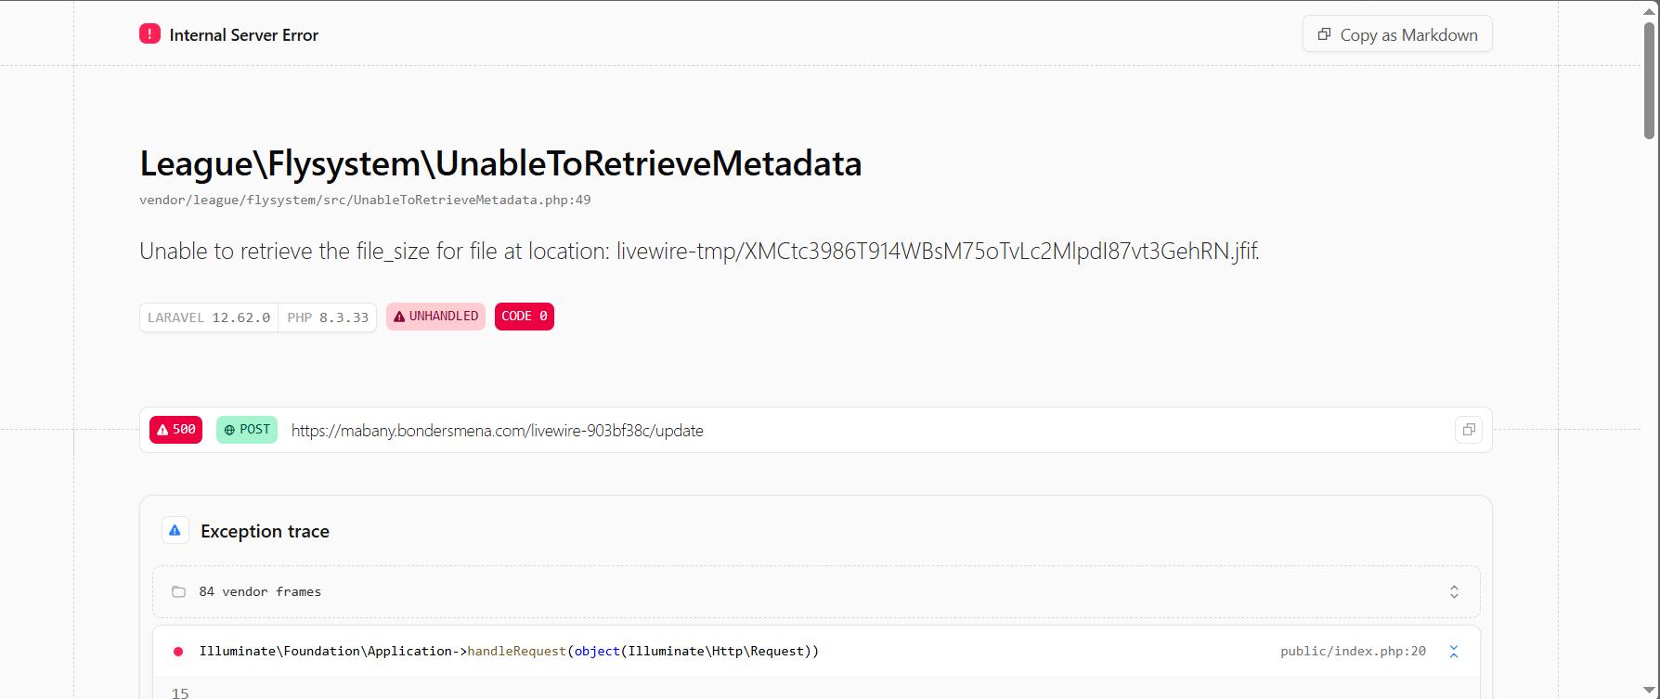Click the red dot beside the handleRequest frame

point(178,652)
